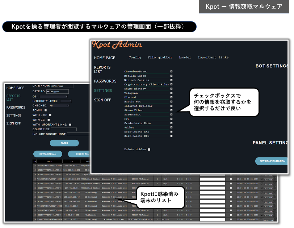Click IP cell 104.244.79.53 in row 21

click(72, 183)
